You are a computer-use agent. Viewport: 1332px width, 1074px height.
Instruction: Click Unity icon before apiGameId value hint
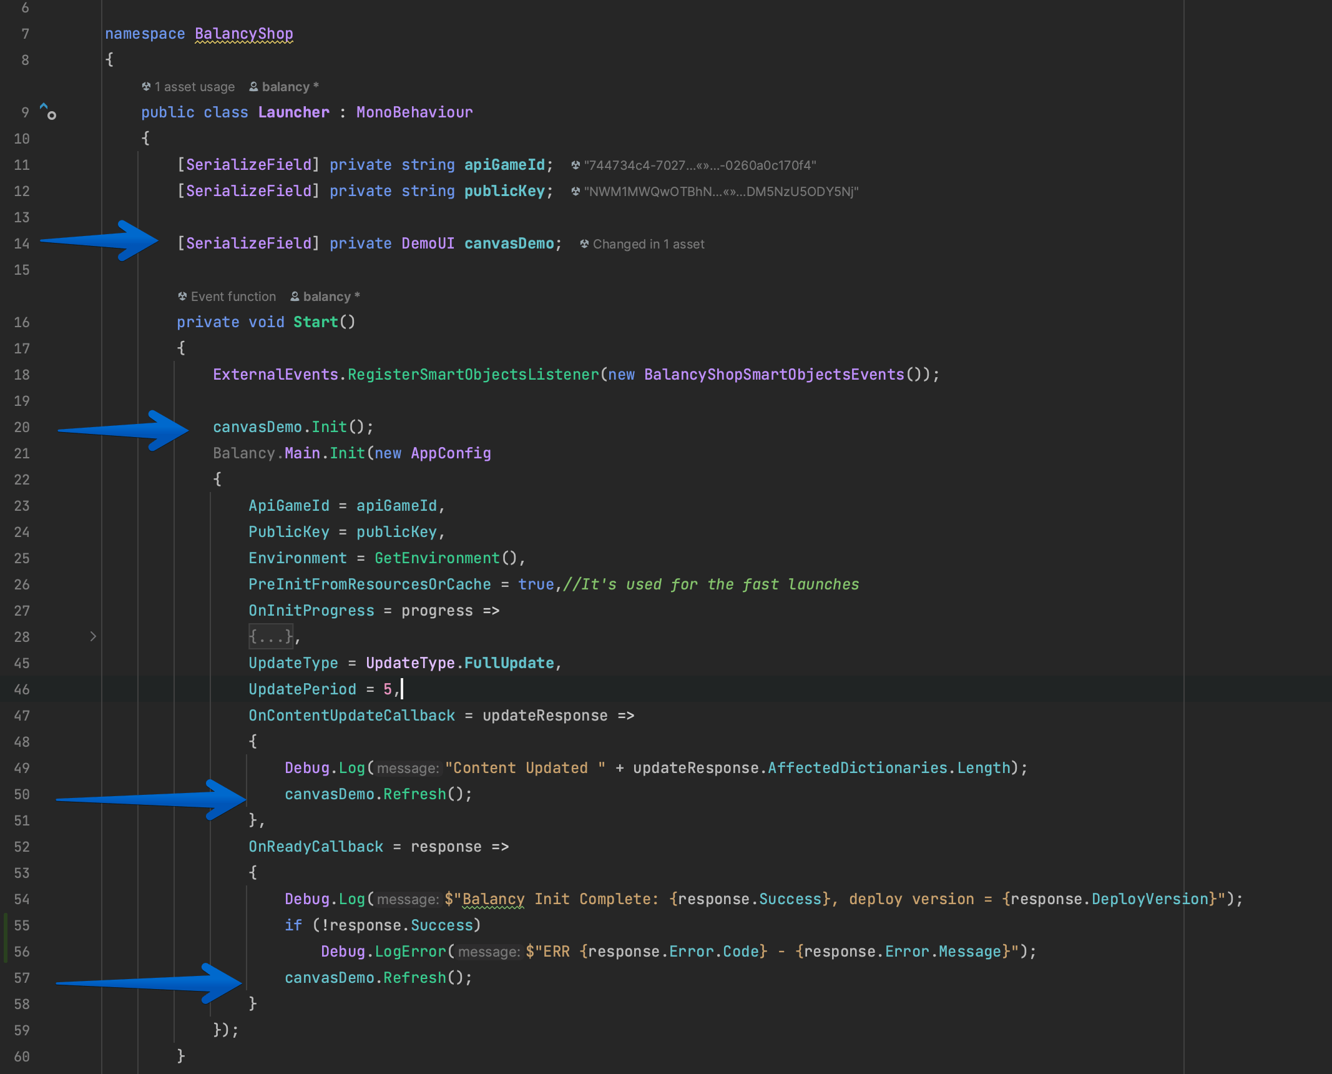(x=575, y=165)
